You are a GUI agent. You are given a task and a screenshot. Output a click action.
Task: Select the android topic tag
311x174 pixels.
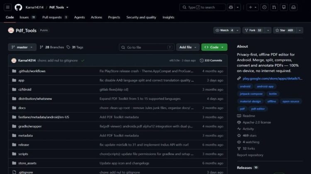coord(245,87)
